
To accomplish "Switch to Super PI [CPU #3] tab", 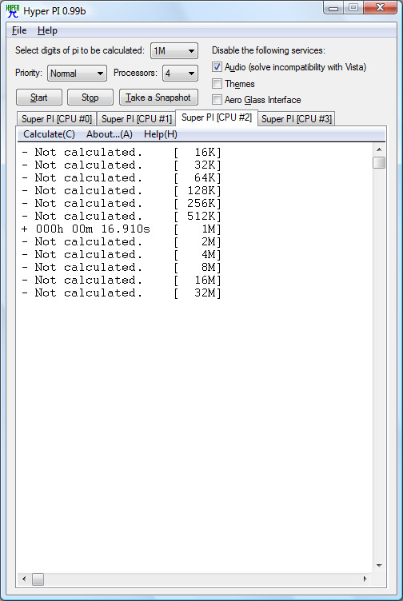I will 297,119.
